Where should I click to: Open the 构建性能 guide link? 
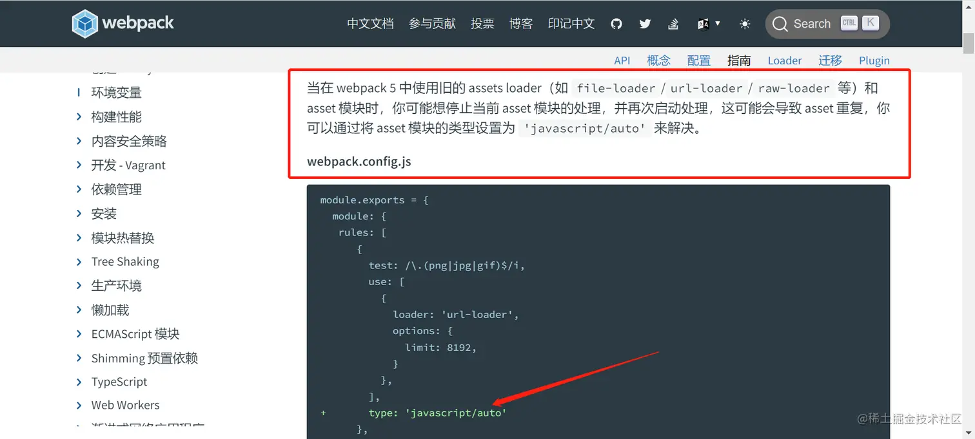(117, 117)
